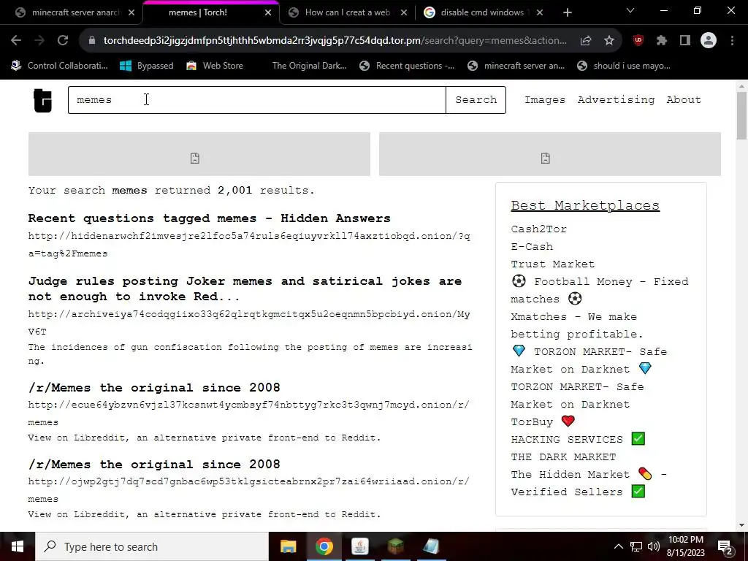This screenshot has height=561, width=748.
Task: Close the How can I creat a web tab
Action: [404, 12]
